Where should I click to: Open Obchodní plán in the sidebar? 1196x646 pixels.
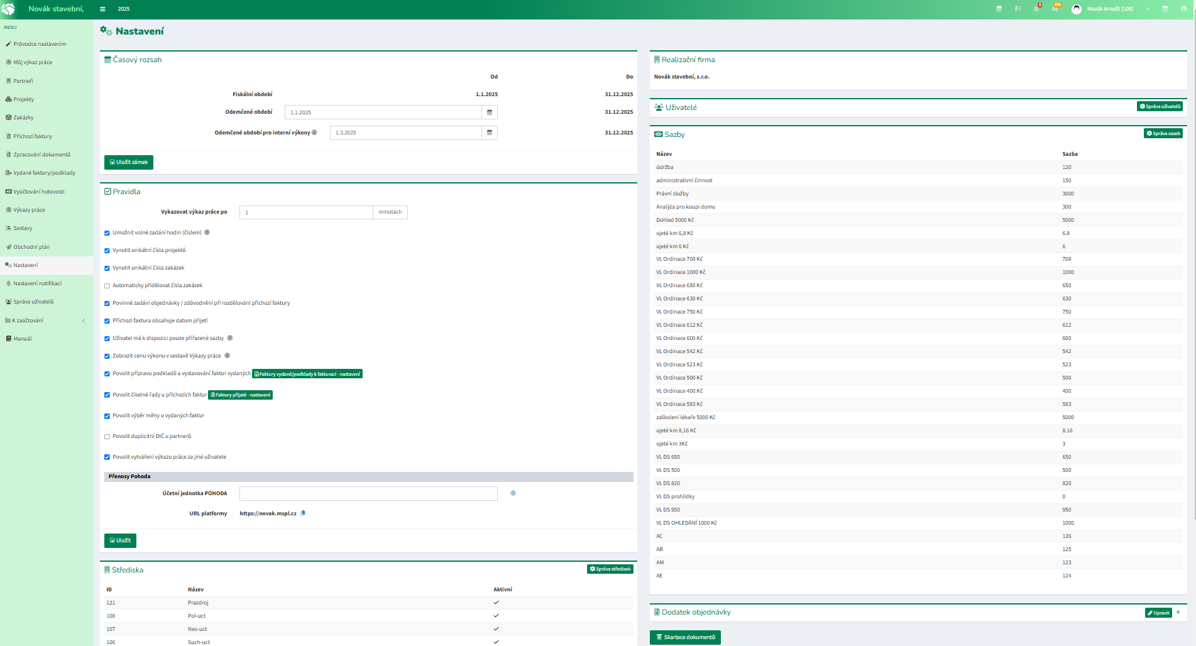click(x=47, y=247)
